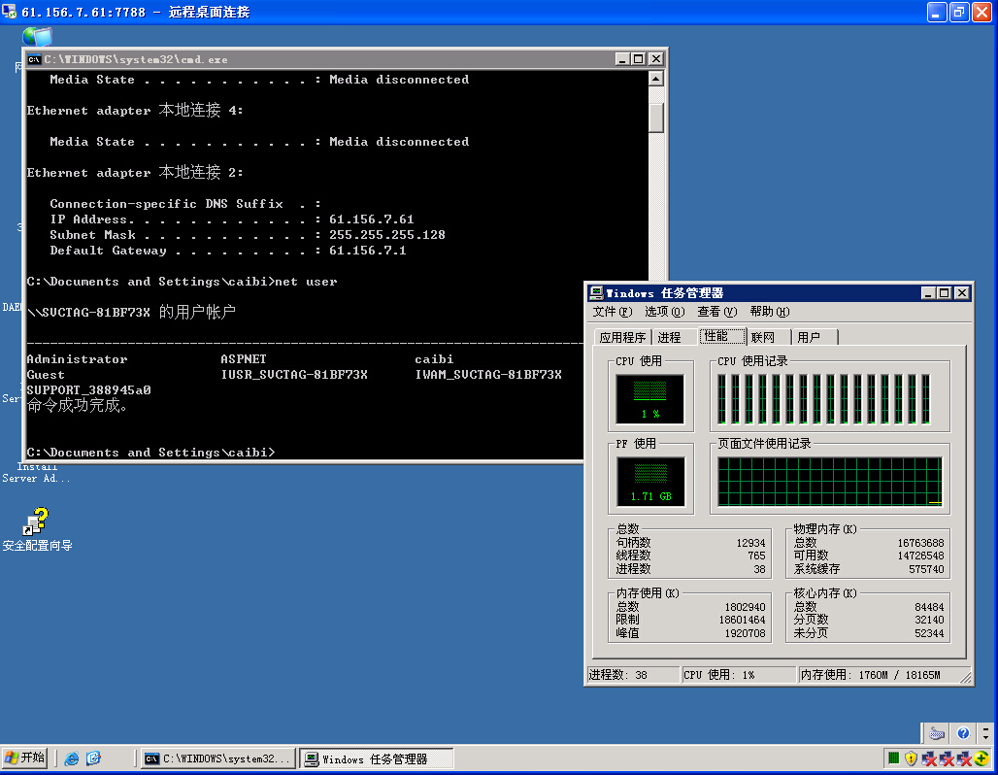Click the Task Manager title bar icon
The image size is (998, 775).
[x=596, y=293]
